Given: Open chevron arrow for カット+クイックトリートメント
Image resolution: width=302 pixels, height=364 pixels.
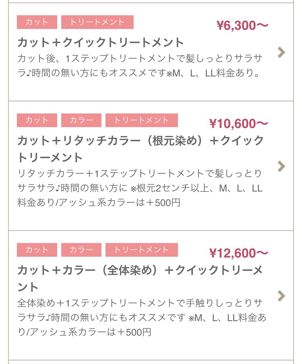Looking at the screenshot, I should (x=281, y=52).
